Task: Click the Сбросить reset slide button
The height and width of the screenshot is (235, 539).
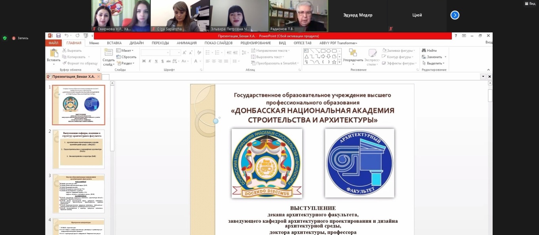Action: (x=126, y=57)
